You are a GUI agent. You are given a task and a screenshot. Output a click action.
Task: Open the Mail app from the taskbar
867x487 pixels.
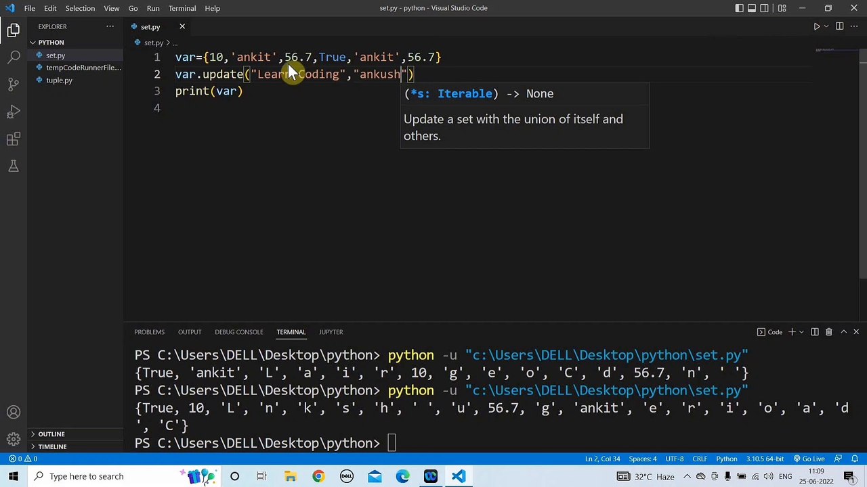tap(375, 476)
